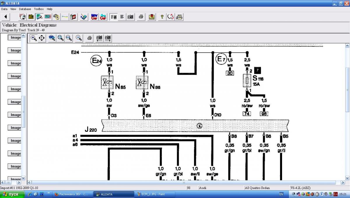Open the Toolbox menu
This screenshot has width=350, height=198.
[x=39, y=9]
